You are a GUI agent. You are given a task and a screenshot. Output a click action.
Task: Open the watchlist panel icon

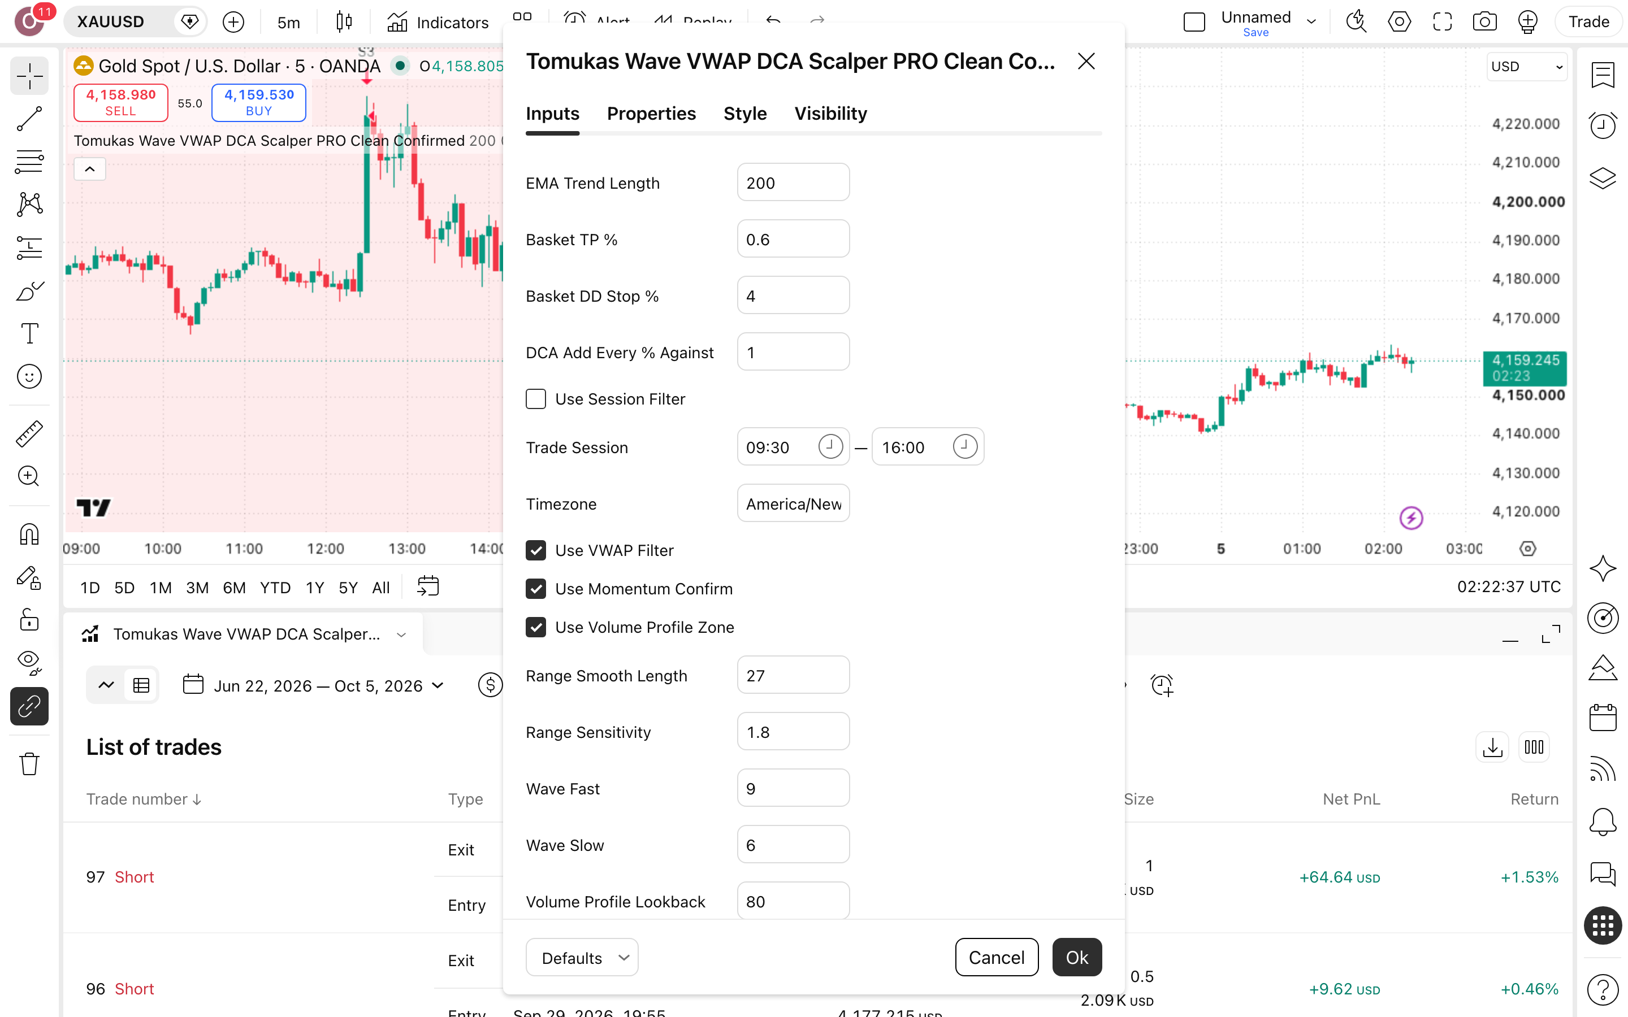pyautogui.click(x=1603, y=75)
